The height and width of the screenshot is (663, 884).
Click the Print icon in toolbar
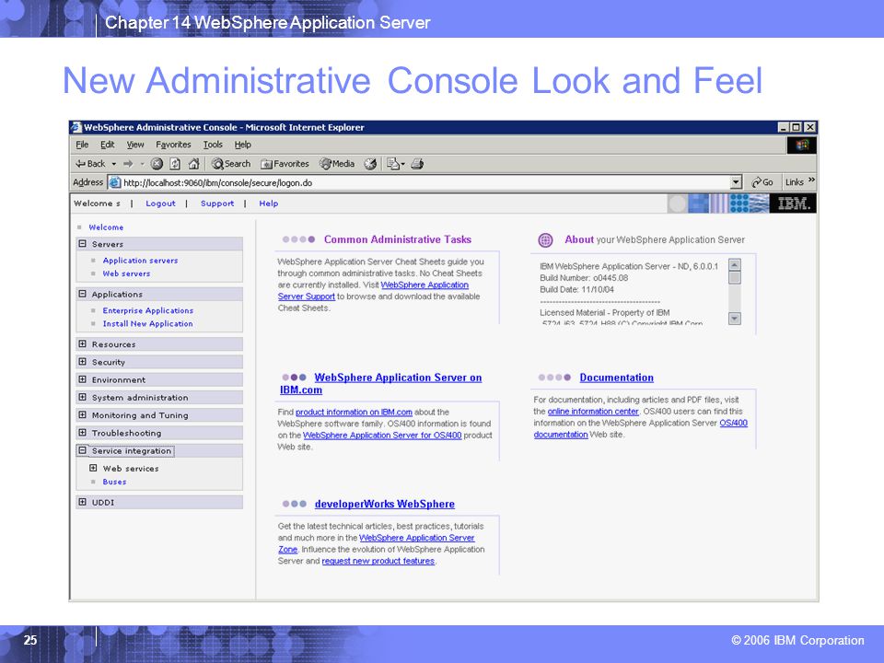(417, 164)
